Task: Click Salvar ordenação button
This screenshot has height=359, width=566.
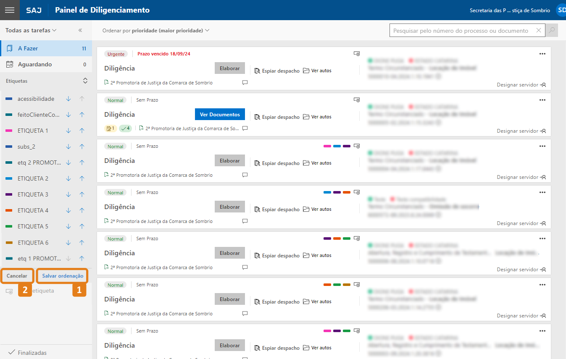Action: click(x=63, y=276)
